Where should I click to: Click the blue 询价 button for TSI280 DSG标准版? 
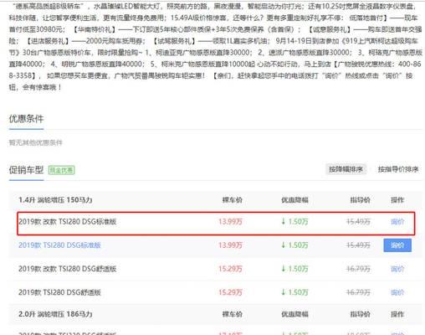[397, 245]
